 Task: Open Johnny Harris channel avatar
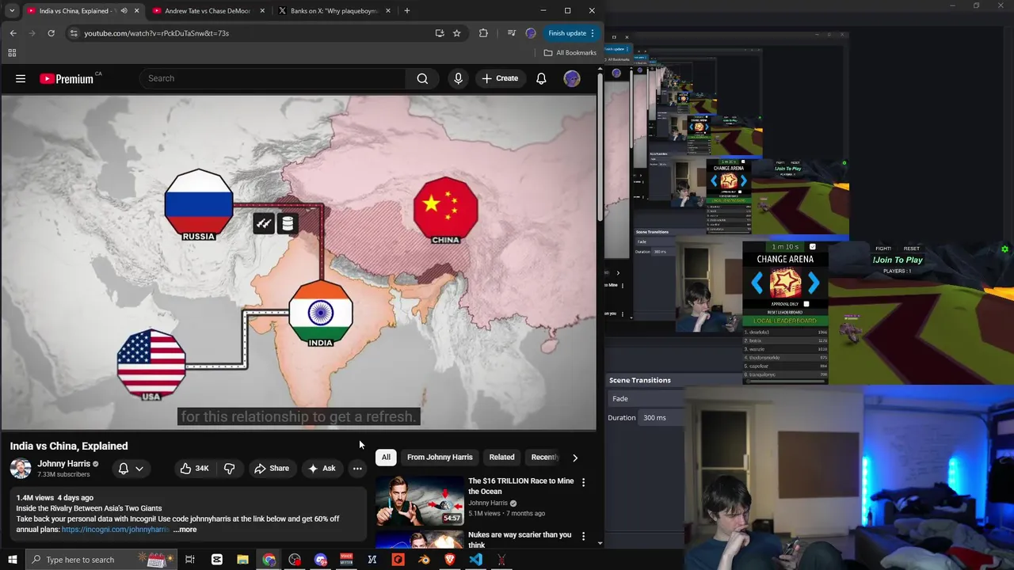[x=21, y=468]
